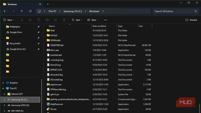Open the Sort dropdown menu

click(x=77, y=20)
